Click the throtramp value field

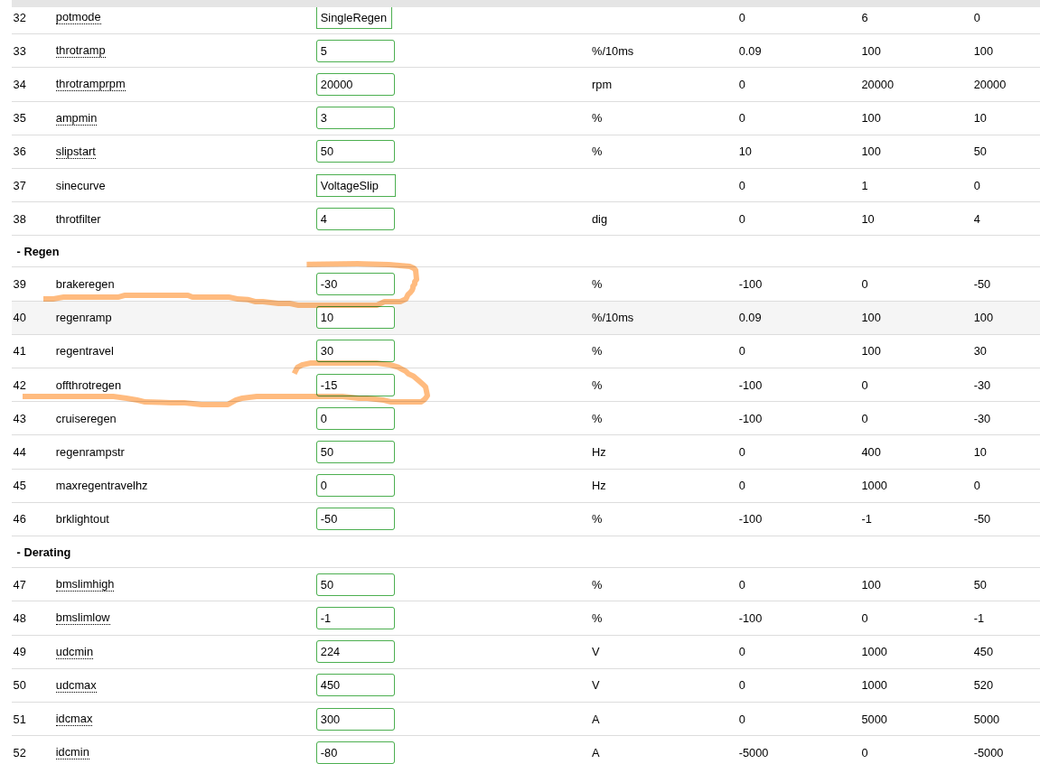(355, 51)
